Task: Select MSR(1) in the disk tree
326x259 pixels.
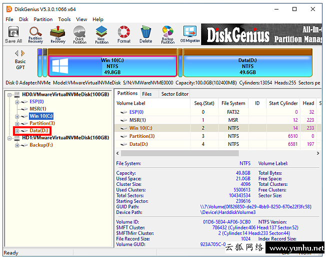Action: [x=38, y=109]
